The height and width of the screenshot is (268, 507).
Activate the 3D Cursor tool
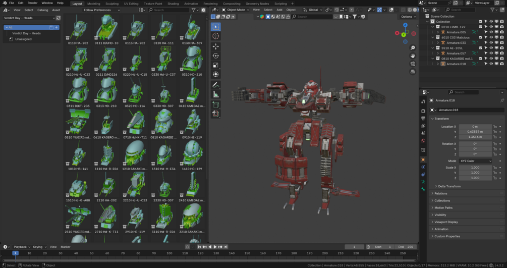tap(216, 36)
